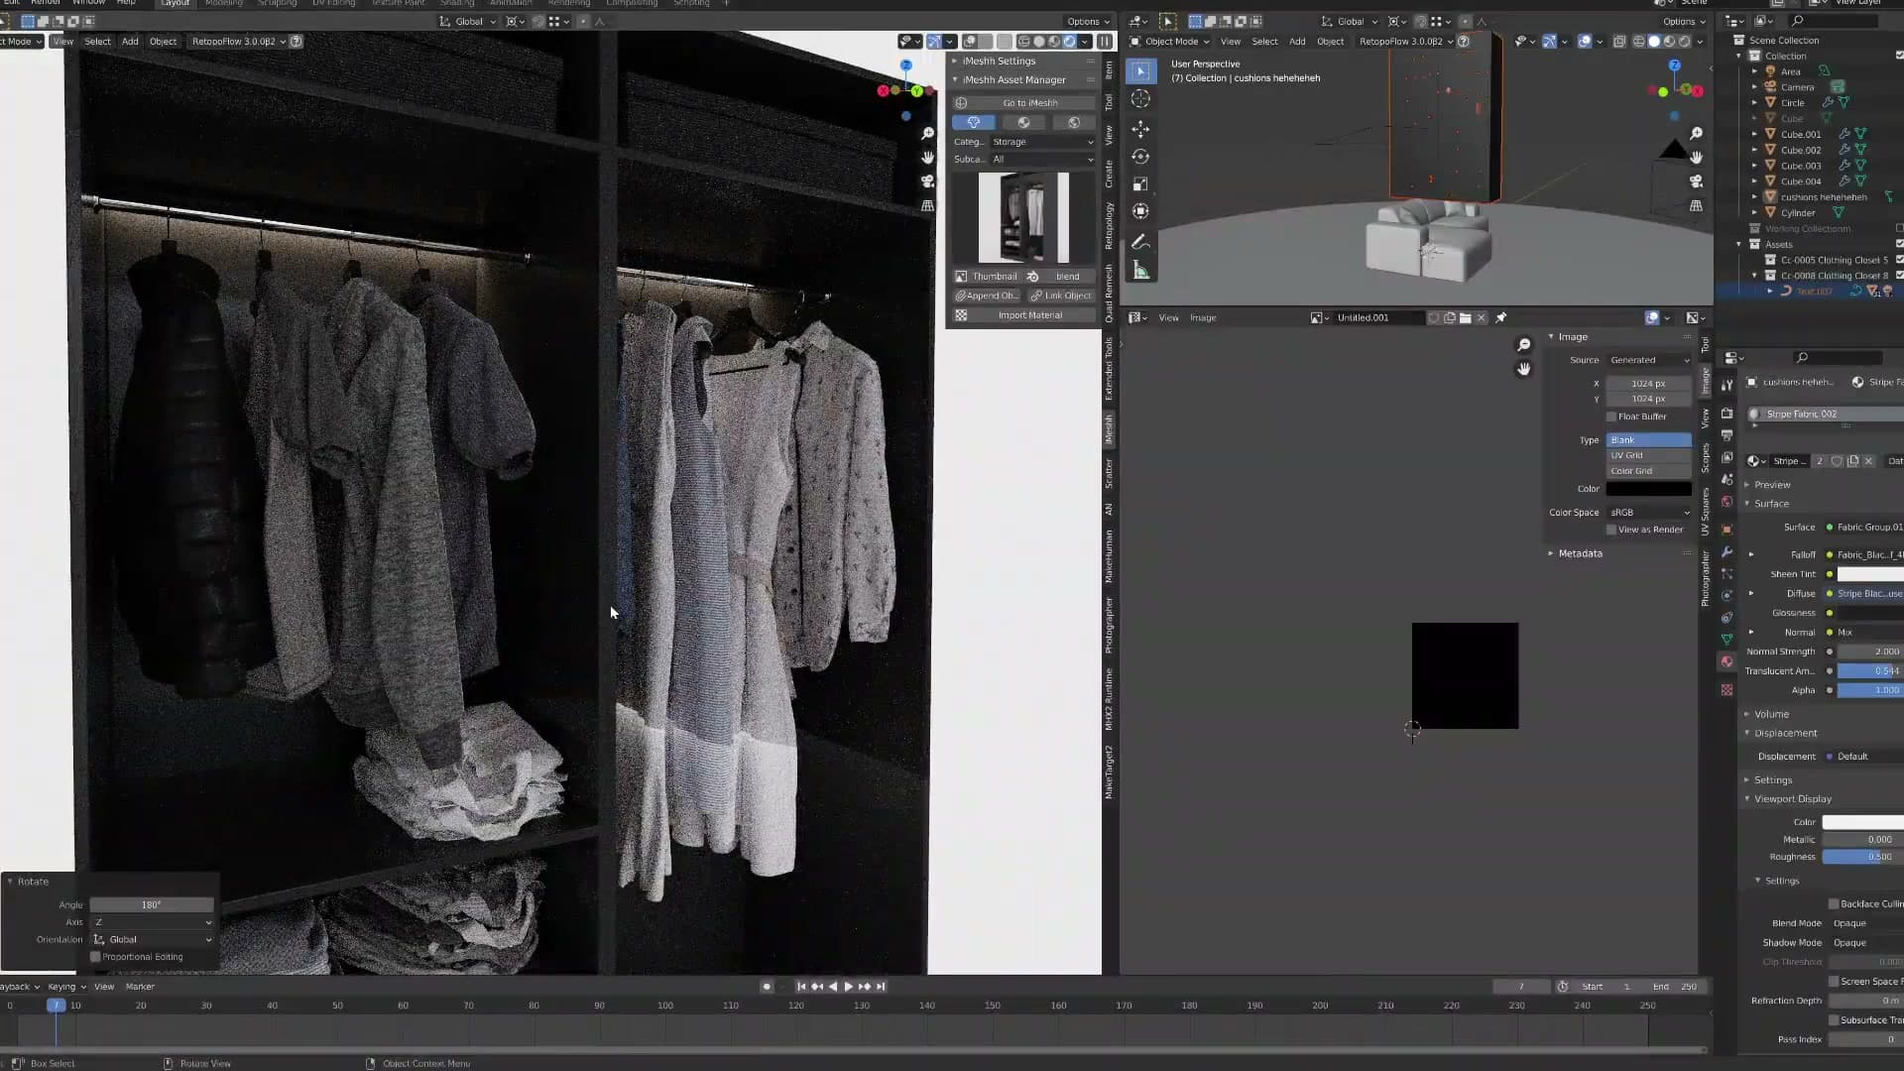Activate the Rotate tool in right viewport
This screenshot has height=1071, width=1904.
point(1140,157)
